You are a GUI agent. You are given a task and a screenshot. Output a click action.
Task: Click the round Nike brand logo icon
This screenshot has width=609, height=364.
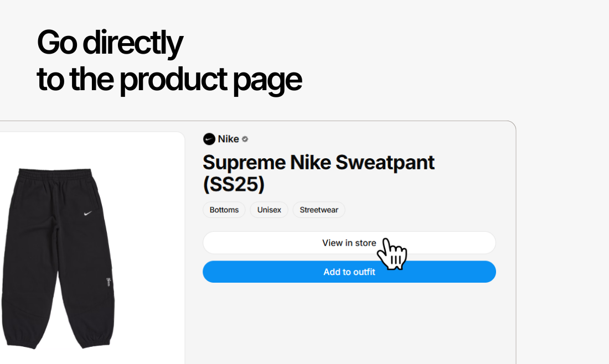[209, 139]
